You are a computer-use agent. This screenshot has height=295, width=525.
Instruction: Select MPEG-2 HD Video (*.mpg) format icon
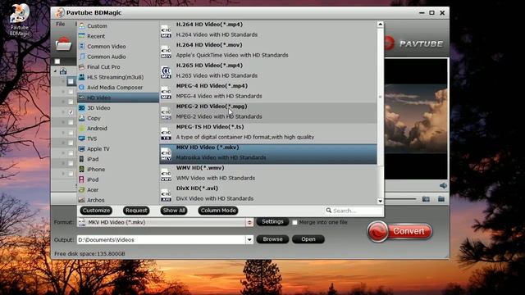click(166, 113)
